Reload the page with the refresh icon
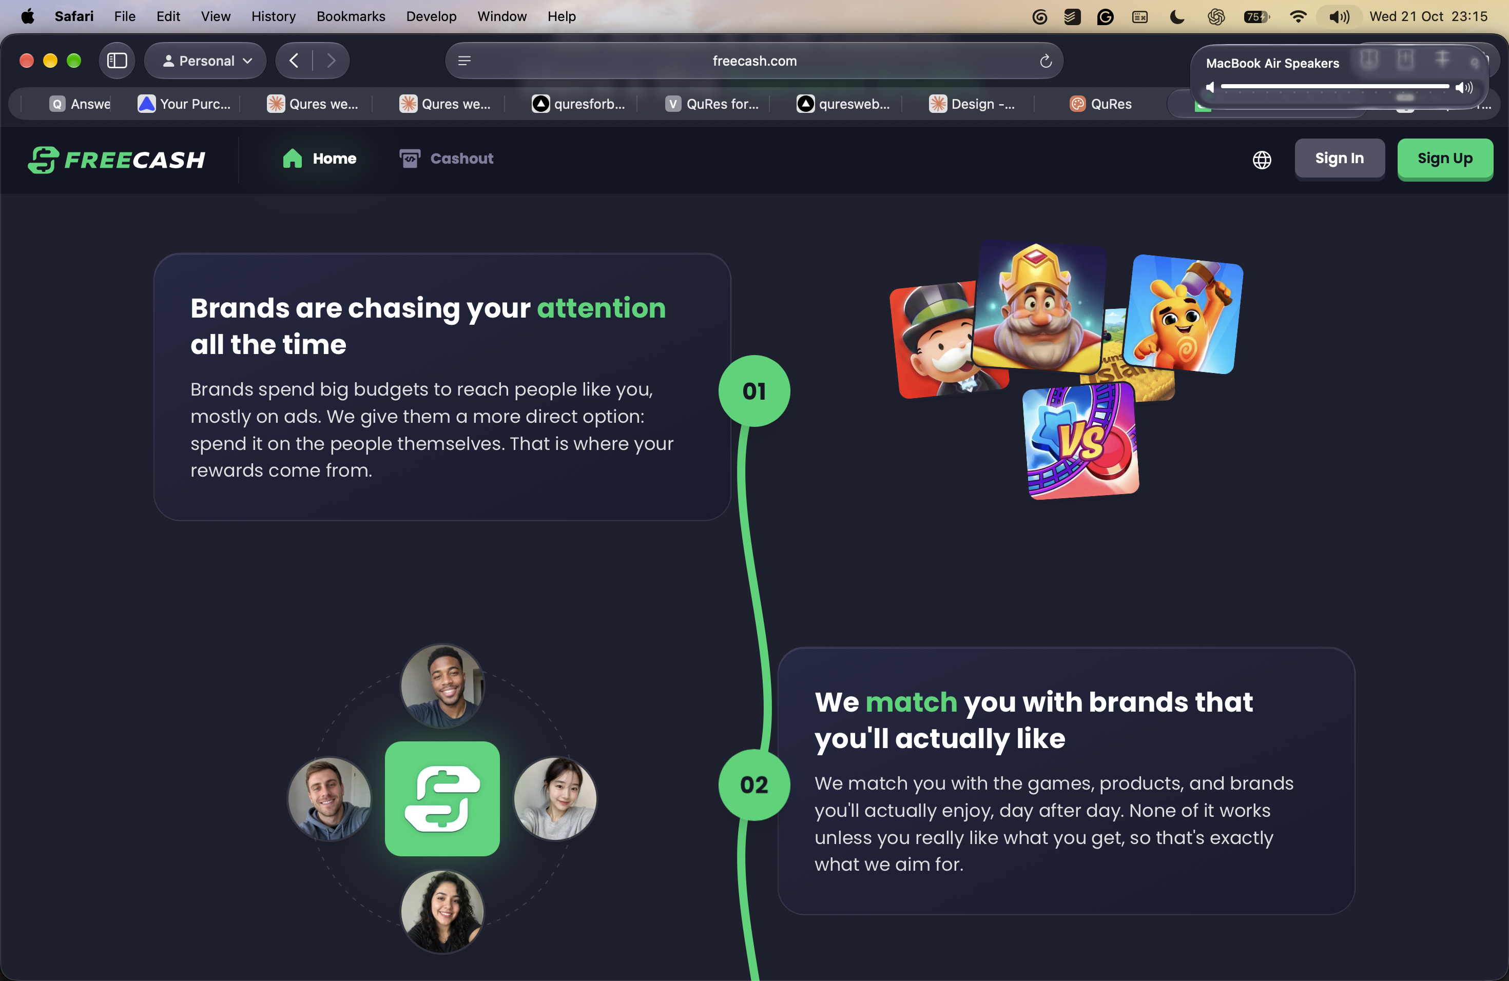The image size is (1509, 981). coord(1046,61)
